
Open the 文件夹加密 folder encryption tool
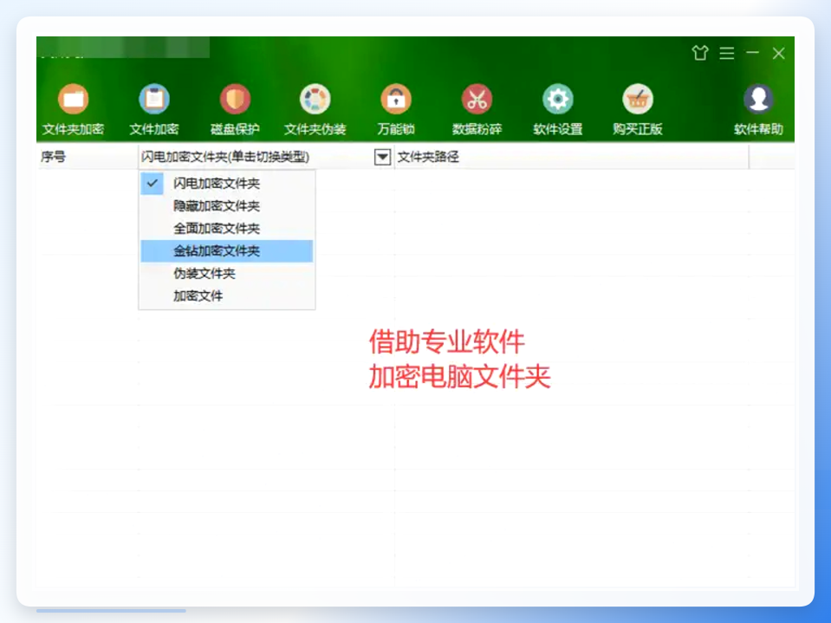(73, 110)
